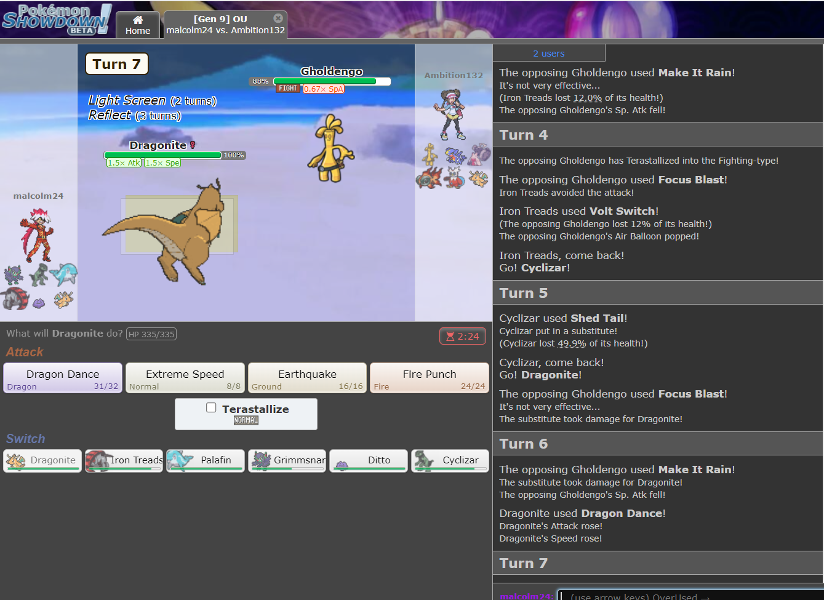The height and width of the screenshot is (600, 824).
Task: Click malcolm24's red trainer sprite
Action: (x=38, y=234)
